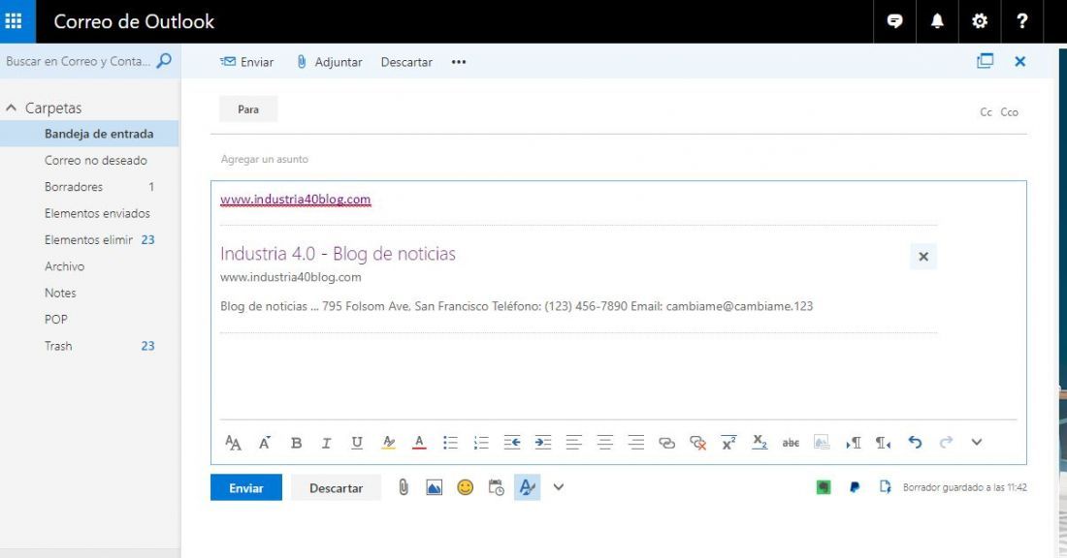This screenshot has width=1067, height=558.
Task: Click the paperclip attach icon below editor
Action: (404, 487)
